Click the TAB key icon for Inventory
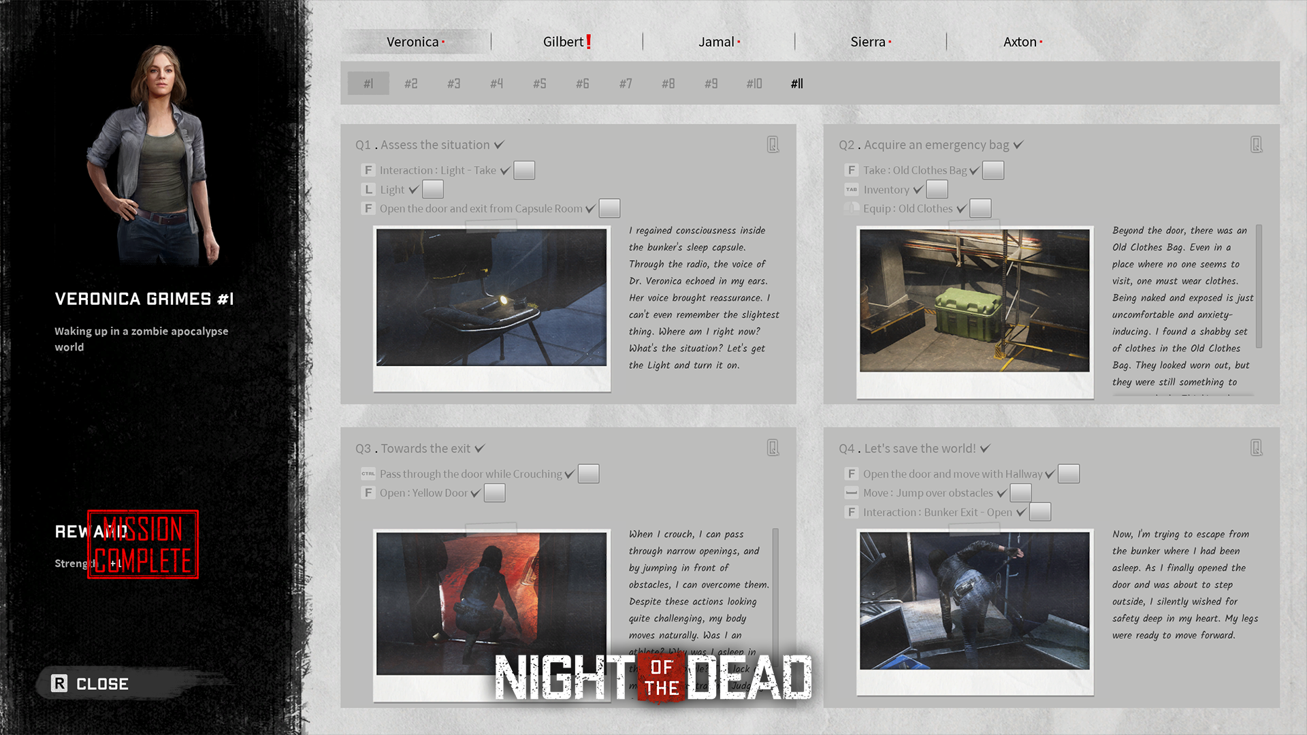 852,189
